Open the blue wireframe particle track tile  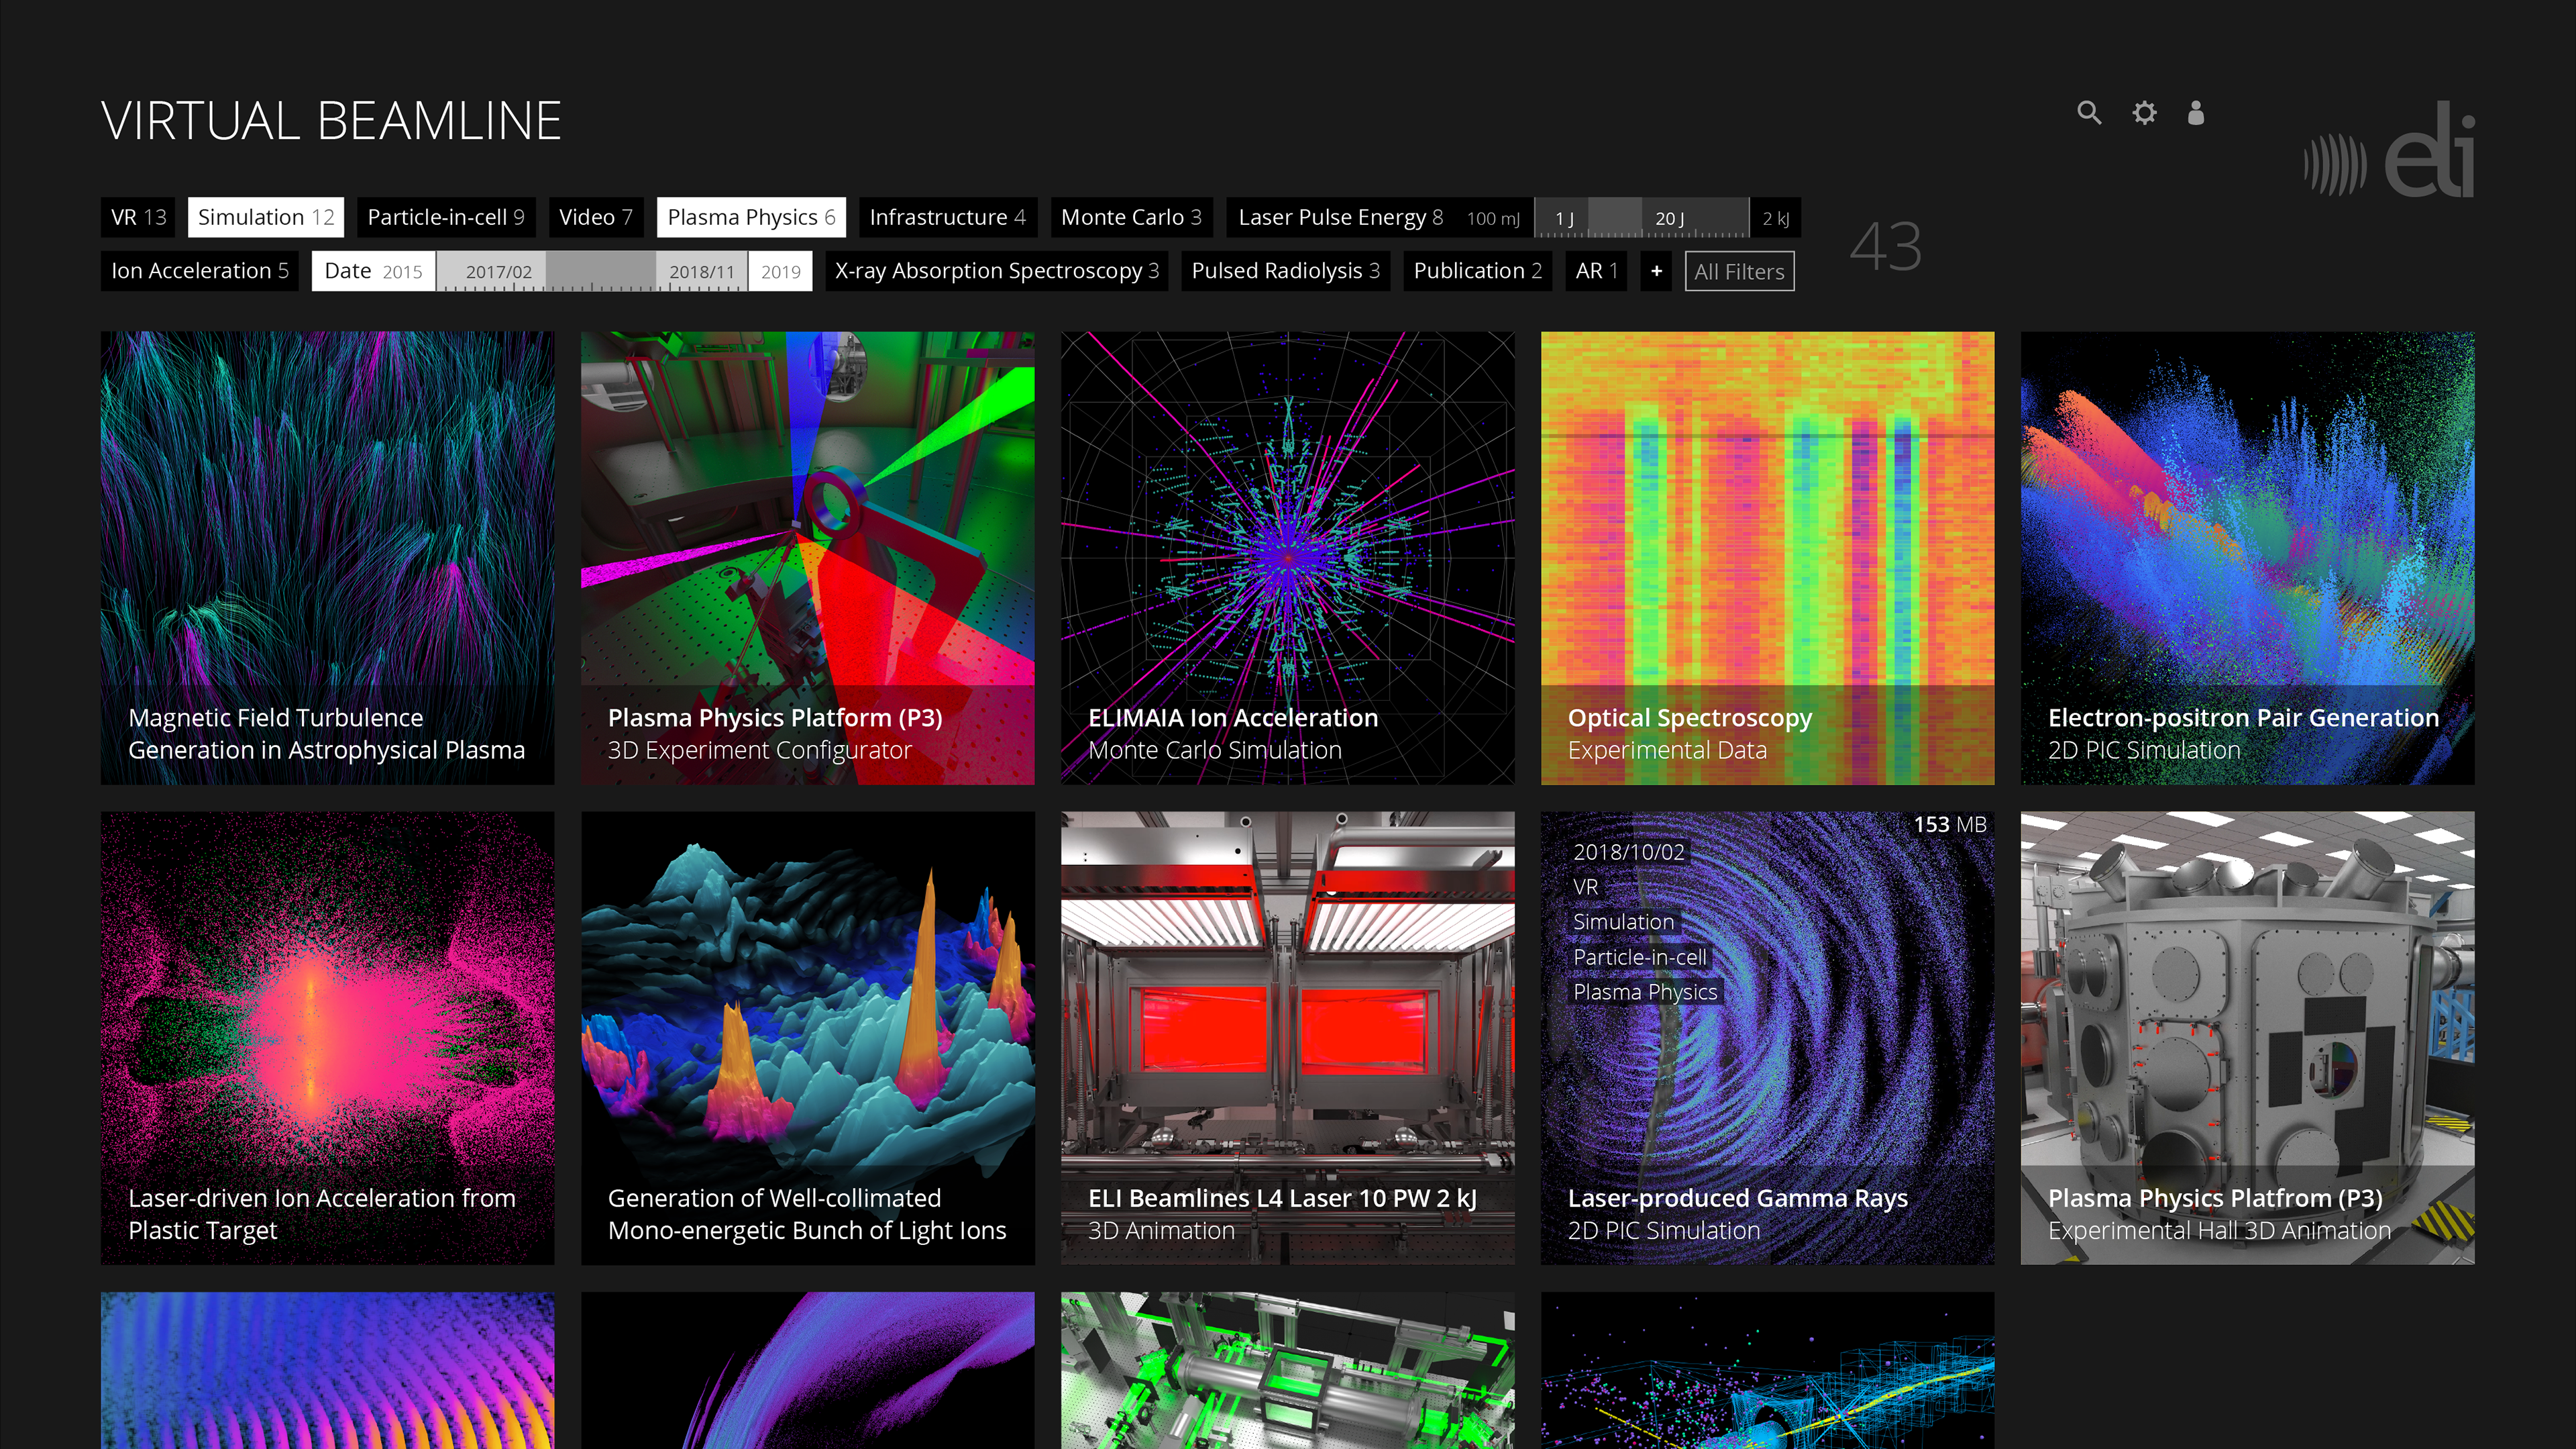[x=1767, y=1370]
